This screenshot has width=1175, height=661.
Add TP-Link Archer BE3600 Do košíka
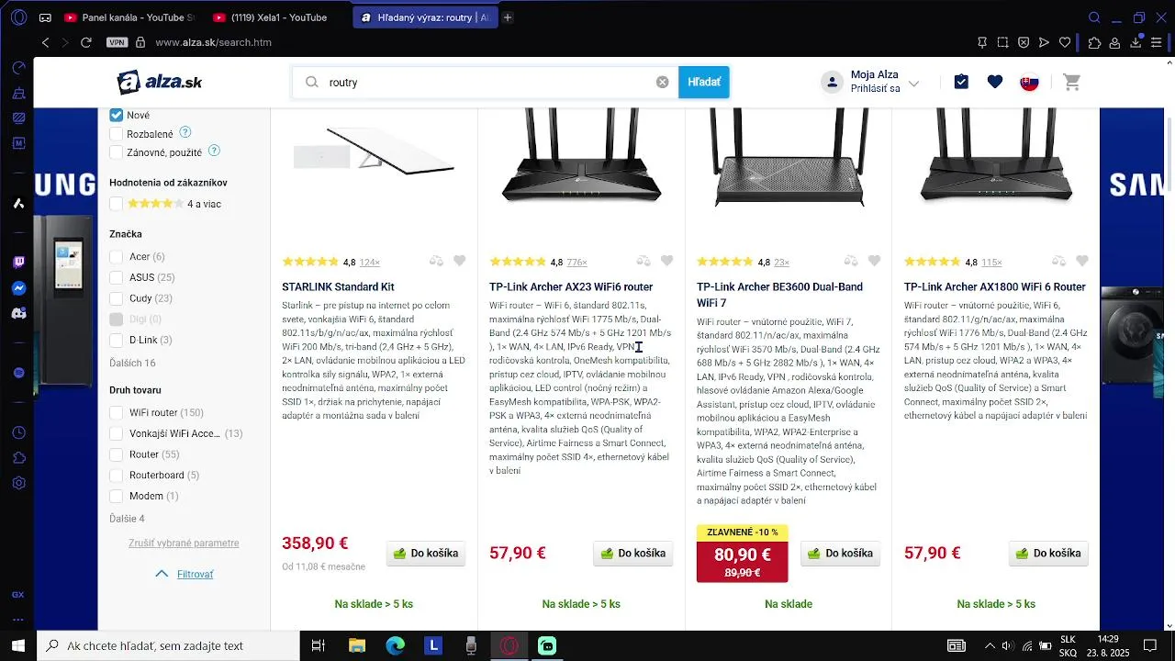[841, 554]
